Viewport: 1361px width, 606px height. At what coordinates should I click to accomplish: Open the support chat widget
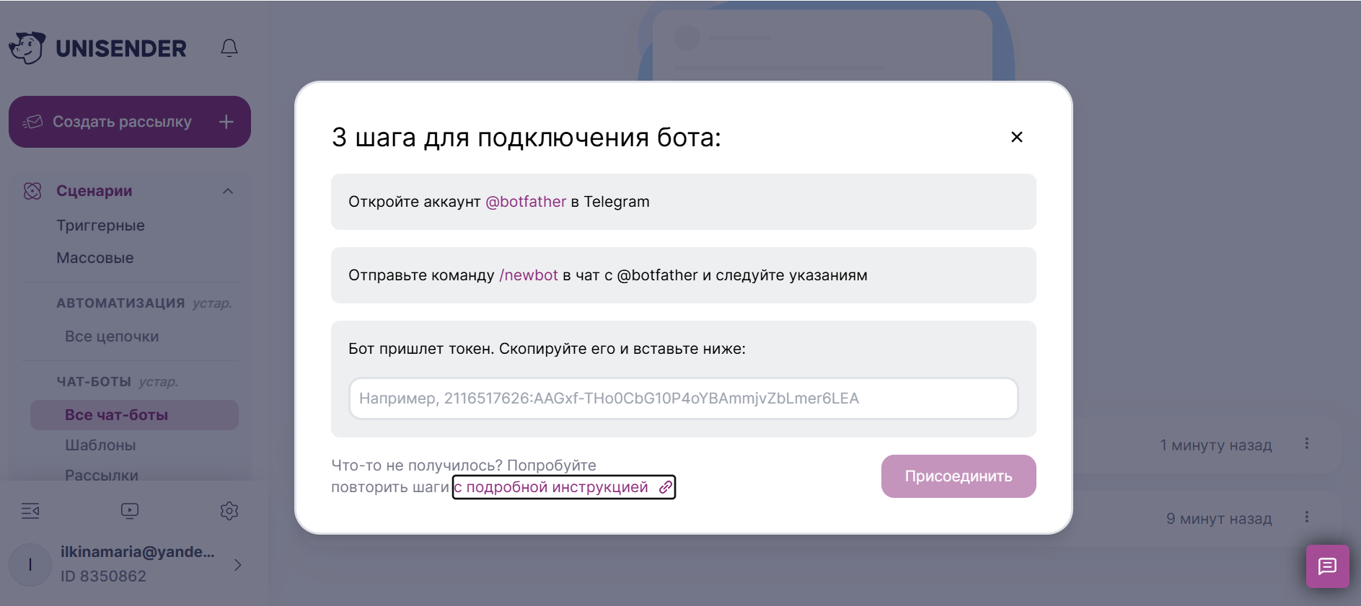coord(1328,566)
